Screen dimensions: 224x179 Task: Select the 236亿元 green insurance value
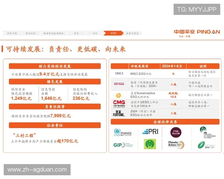[x=81, y=98]
